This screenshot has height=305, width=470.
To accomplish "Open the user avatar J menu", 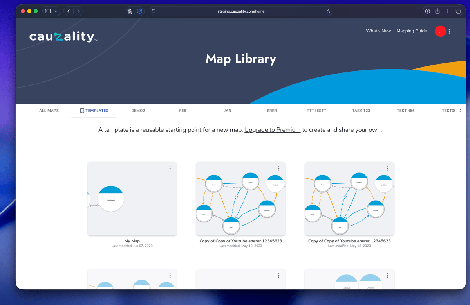I will click(440, 31).
